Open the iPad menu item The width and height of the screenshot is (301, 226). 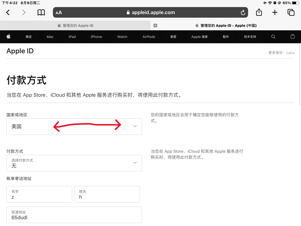coord(72,37)
